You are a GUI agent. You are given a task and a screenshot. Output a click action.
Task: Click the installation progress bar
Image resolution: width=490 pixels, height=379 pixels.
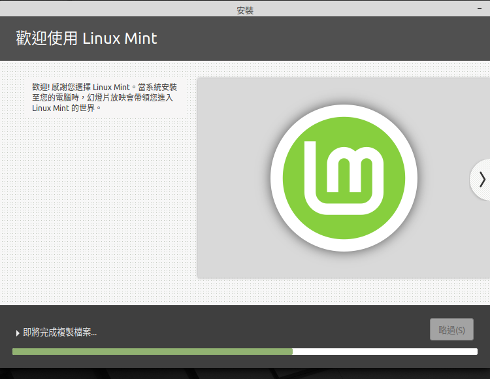pyautogui.click(x=245, y=352)
